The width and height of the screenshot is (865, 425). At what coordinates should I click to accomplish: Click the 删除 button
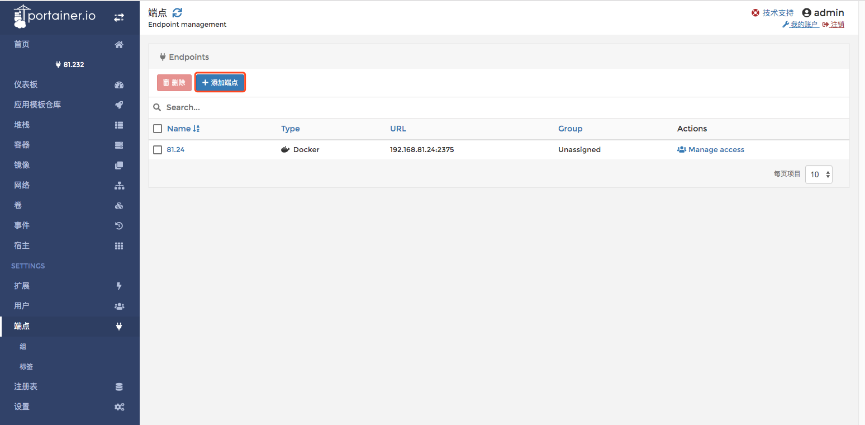pyautogui.click(x=174, y=83)
